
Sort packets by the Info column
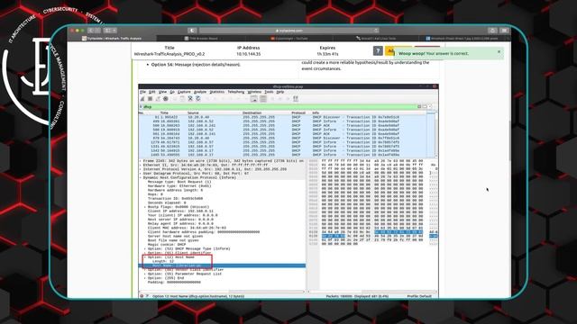click(316, 112)
